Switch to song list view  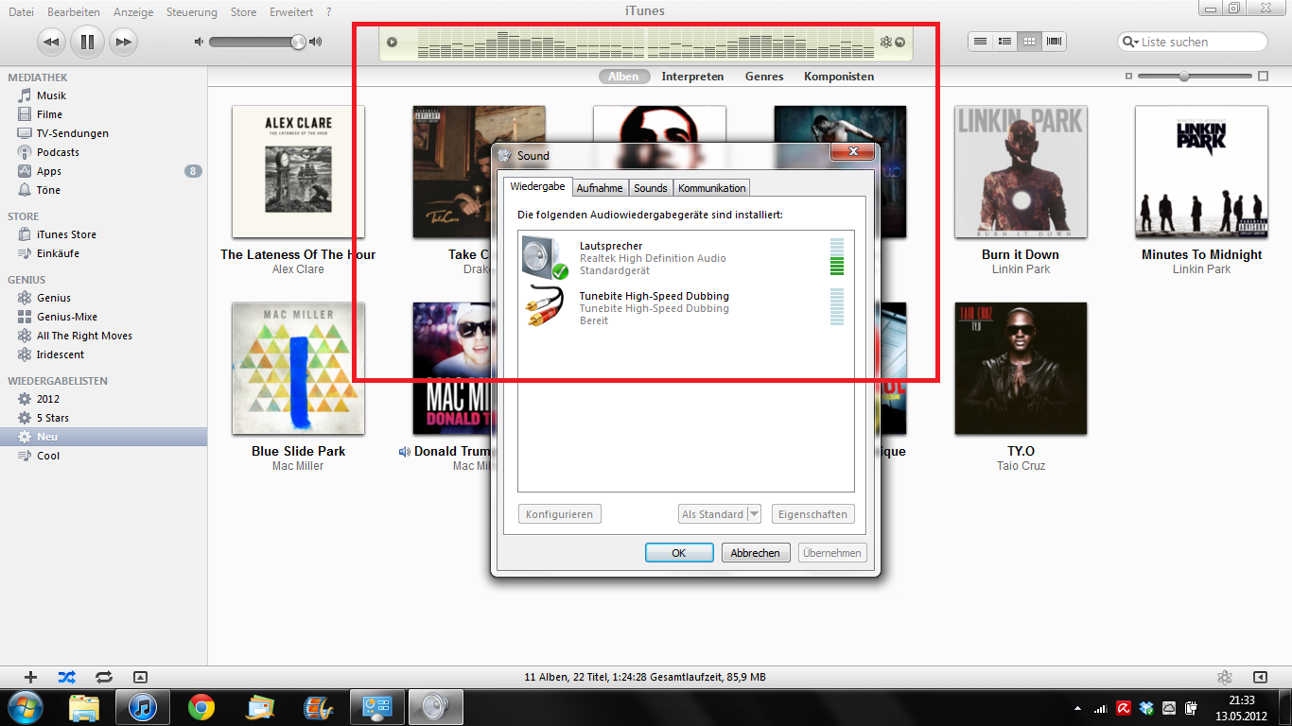[981, 42]
